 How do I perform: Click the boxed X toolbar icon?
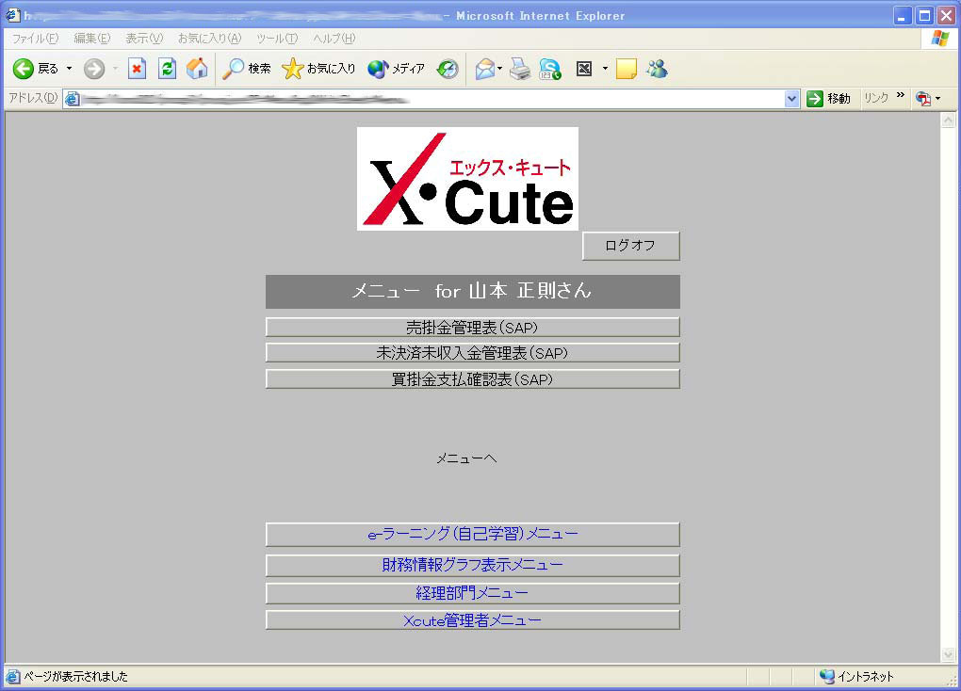[x=584, y=69]
